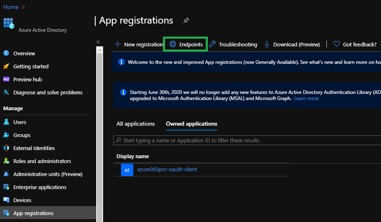Click the Roles and administrators icon

pos(7,161)
